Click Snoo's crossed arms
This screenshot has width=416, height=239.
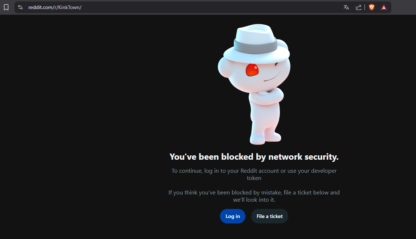point(266,96)
